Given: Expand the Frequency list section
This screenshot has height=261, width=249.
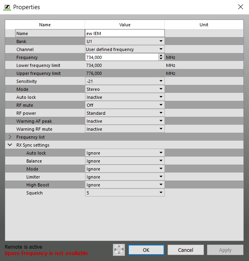Looking at the screenshot, I should tap(10, 137).
